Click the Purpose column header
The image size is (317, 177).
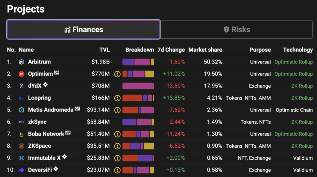[x=260, y=50]
